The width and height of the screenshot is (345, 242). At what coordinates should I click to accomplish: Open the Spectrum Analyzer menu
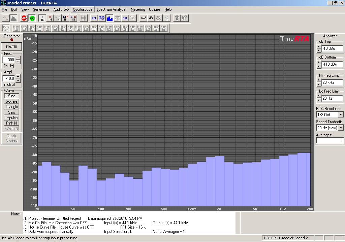(x=112, y=9)
